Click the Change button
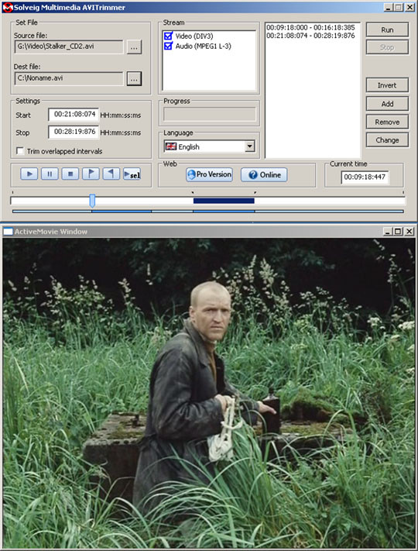This screenshot has height=551, width=418. click(387, 139)
